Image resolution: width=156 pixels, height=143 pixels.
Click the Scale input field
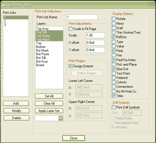tap(95, 35)
